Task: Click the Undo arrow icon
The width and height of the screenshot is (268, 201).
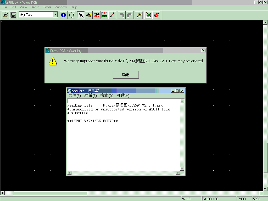Action: pyautogui.click(x=122, y=15)
